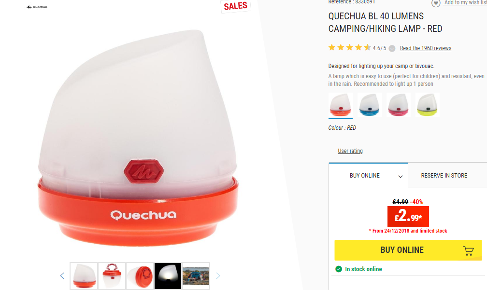Switch to Reserve In Store tab
This screenshot has height=290, width=487.
(444, 176)
